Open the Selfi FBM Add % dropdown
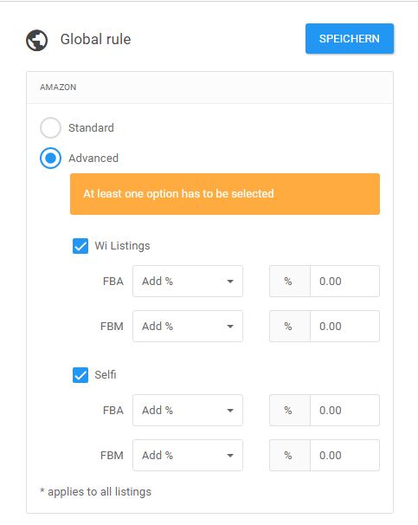 pos(188,456)
